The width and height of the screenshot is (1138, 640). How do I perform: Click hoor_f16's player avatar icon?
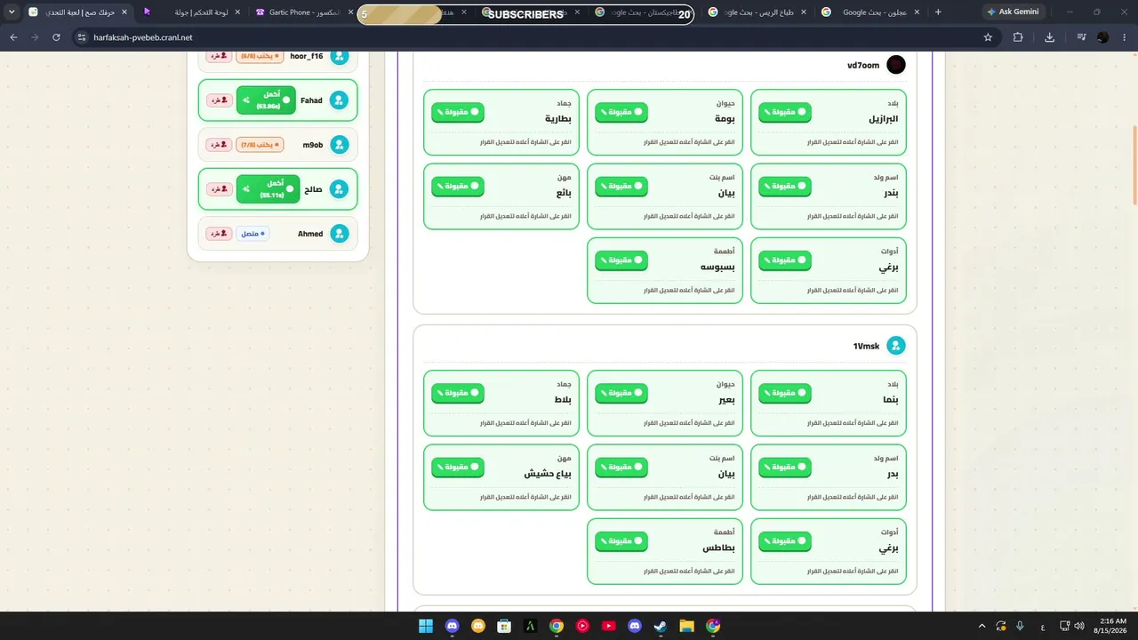point(340,56)
